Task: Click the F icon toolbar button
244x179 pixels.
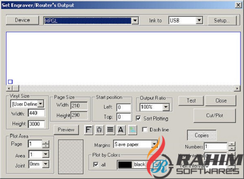Action: tap(89, 130)
